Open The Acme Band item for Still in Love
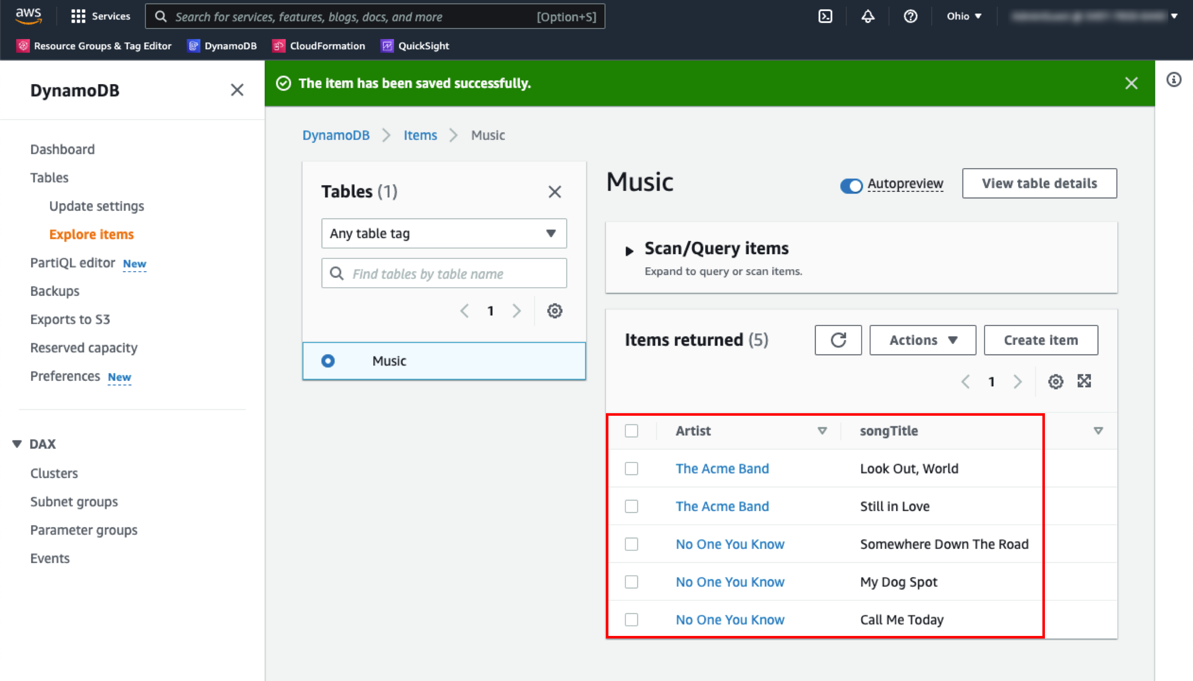 pos(722,507)
